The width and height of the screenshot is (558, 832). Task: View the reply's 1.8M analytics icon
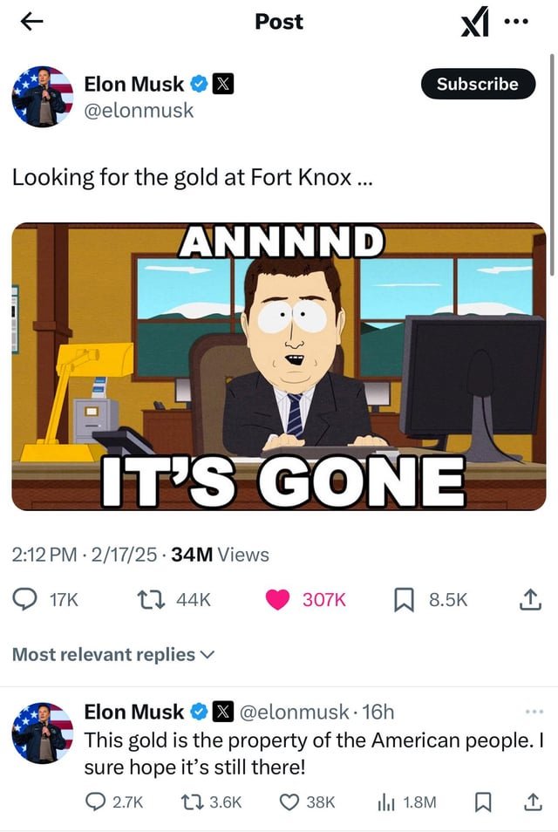pos(385,801)
